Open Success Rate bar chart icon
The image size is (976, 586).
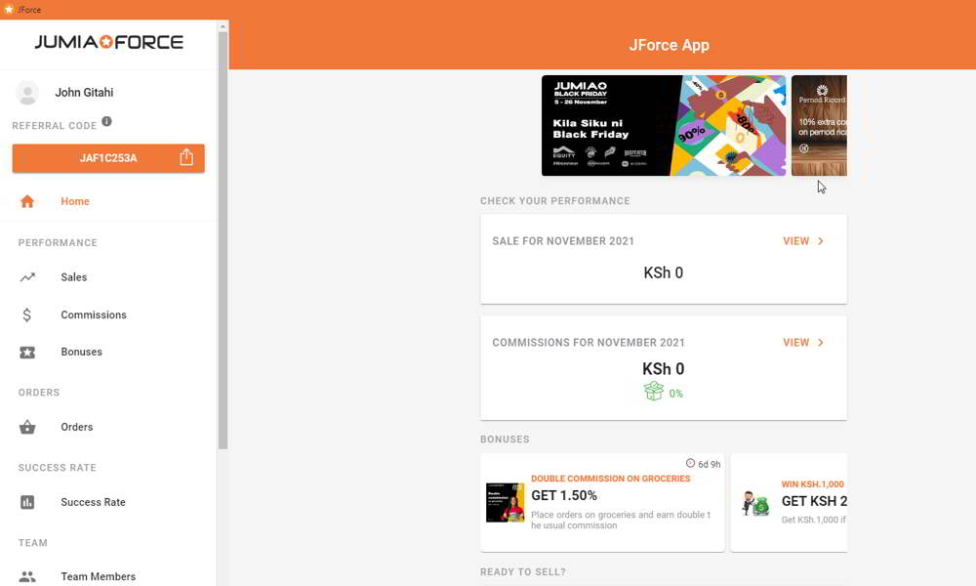pos(26,502)
